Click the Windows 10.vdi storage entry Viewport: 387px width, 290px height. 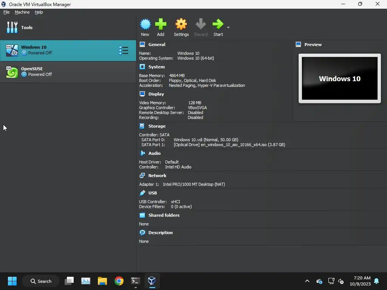[206, 140]
